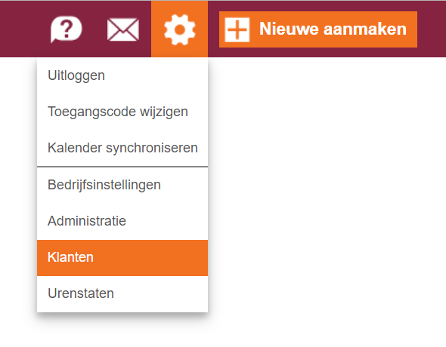Image resolution: width=446 pixels, height=347 pixels.
Task: Go to Administratie
Action: click(122, 221)
